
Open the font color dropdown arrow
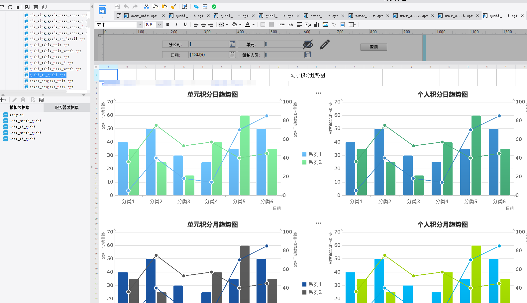coord(254,25)
